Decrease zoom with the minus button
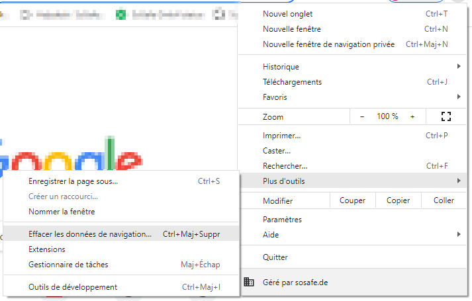 [362, 116]
